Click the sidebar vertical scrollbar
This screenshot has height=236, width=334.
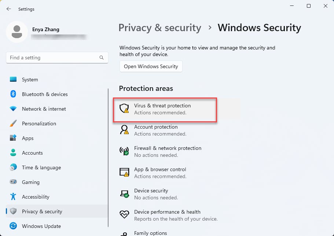click(x=108, y=158)
